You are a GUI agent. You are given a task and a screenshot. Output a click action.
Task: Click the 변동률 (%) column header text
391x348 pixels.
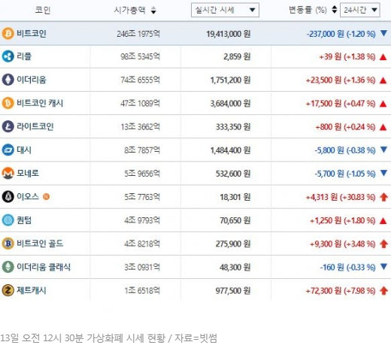pos(308,10)
